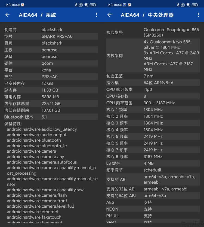Image resolution: width=204 pixels, height=227 pixels.
Task: Tap the 设备特性 label
Action: click(x=13, y=124)
